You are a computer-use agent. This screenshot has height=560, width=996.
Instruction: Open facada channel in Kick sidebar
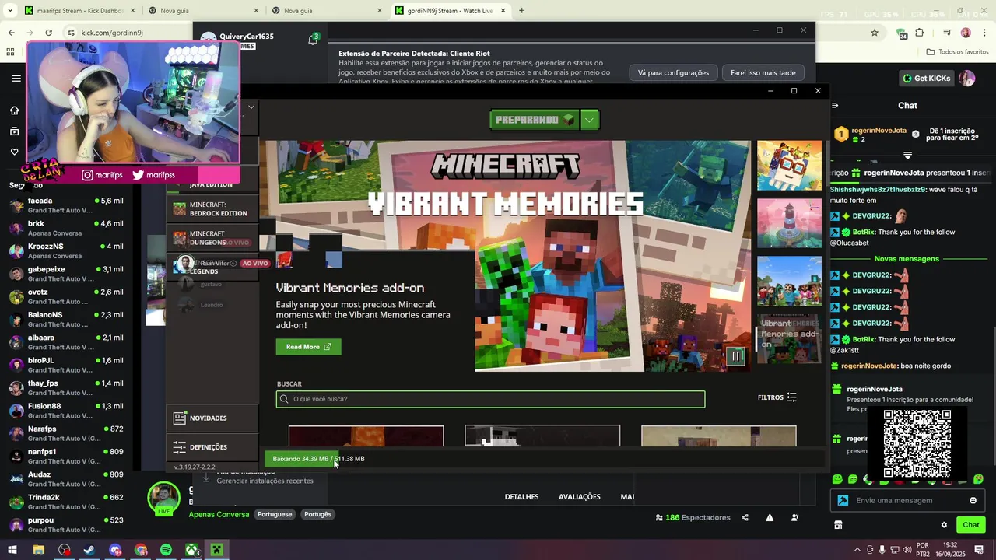point(66,206)
